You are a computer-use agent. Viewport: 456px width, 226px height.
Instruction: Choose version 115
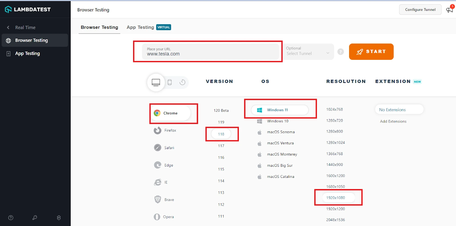point(221,169)
